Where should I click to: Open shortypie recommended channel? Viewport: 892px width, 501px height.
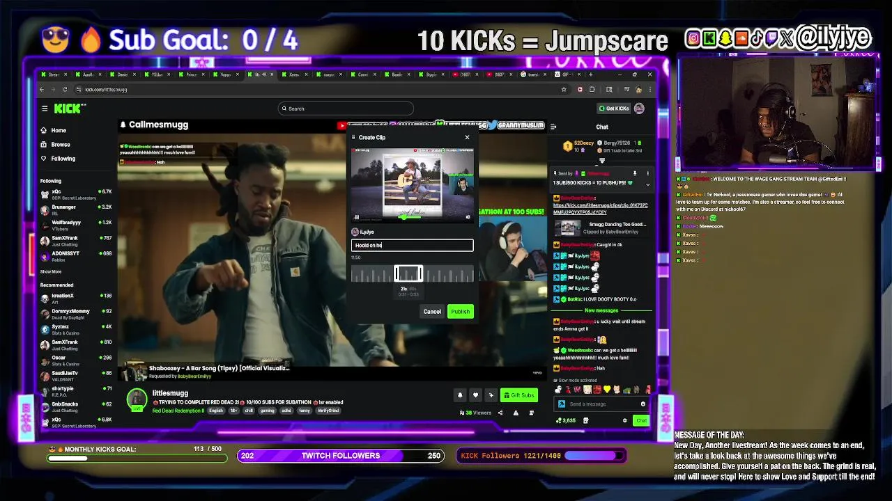pyautogui.click(x=75, y=391)
